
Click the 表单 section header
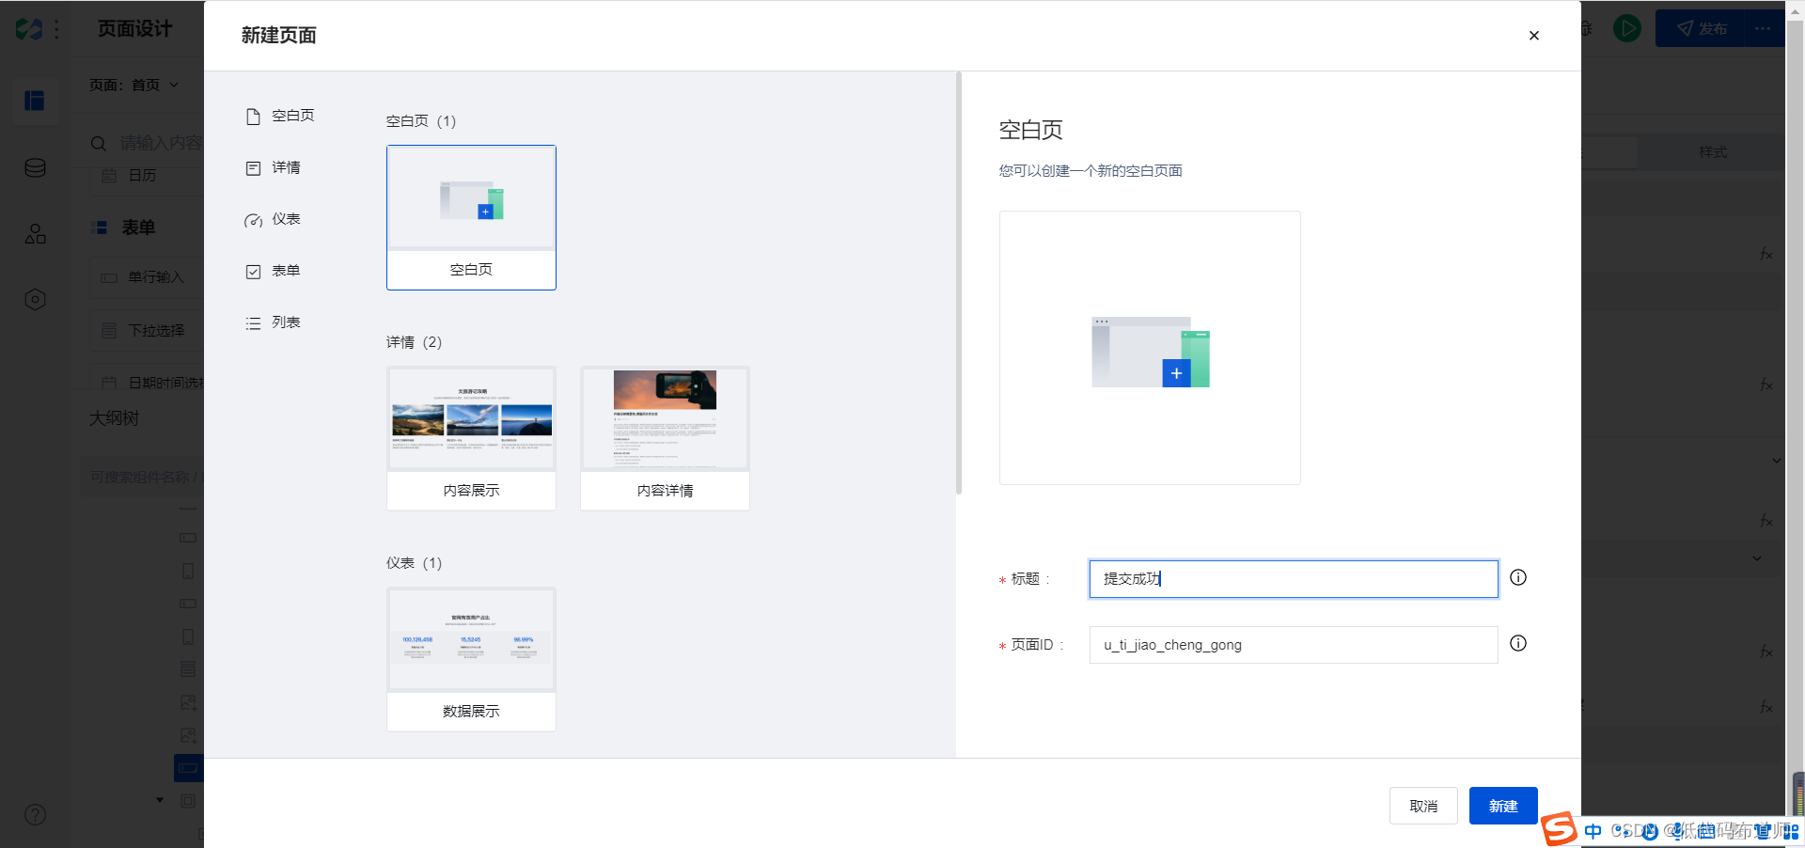[x=138, y=228]
